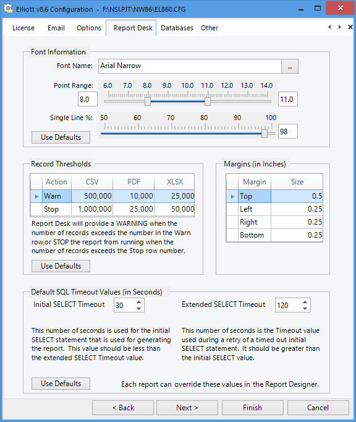Select Top margin size 0.5
The height and width of the screenshot is (422, 356).
pyautogui.click(x=297, y=196)
